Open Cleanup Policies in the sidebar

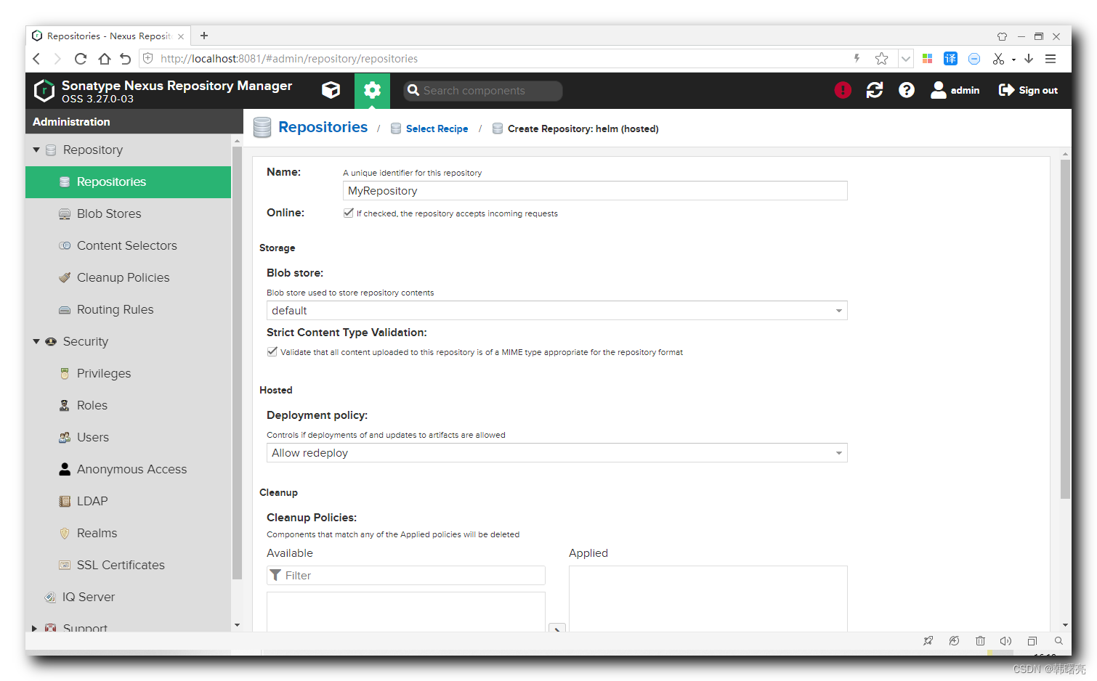pos(128,278)
